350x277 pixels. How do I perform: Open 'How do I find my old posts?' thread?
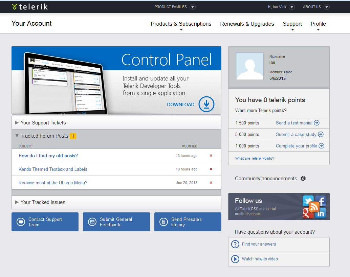tap(48, 156)
